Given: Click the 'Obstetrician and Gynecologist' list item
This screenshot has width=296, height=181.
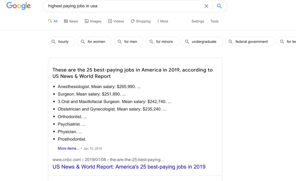Looking at the screenshot, I should (112, 109).
